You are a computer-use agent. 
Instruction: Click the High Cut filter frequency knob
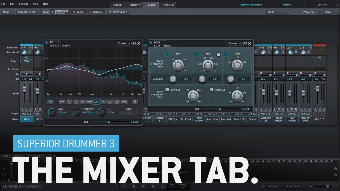coord(237,95)
